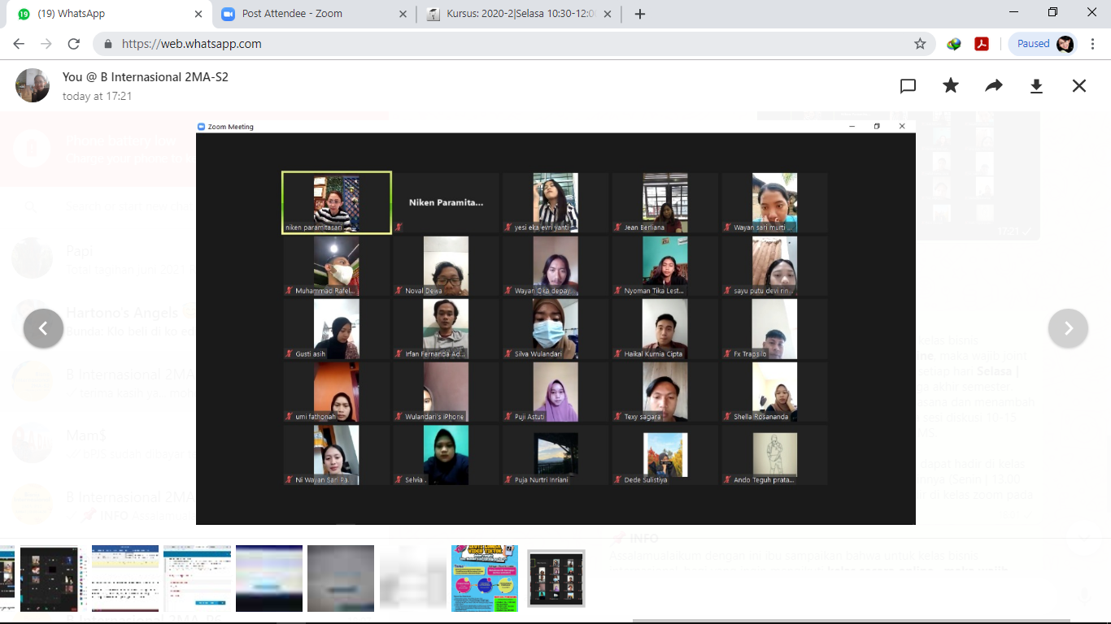Click the 'Puja Nurtri Inriani' label in the image
This screenshot has height=624, width=1111.
click(542, 480)
